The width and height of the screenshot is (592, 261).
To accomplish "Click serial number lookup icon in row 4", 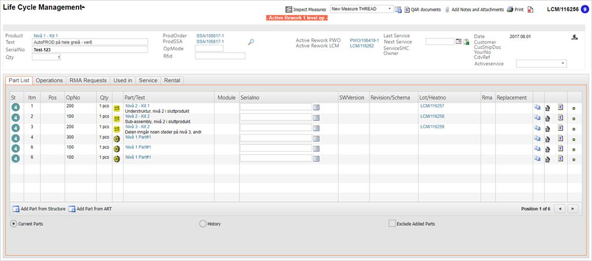I will pos(316,138).
